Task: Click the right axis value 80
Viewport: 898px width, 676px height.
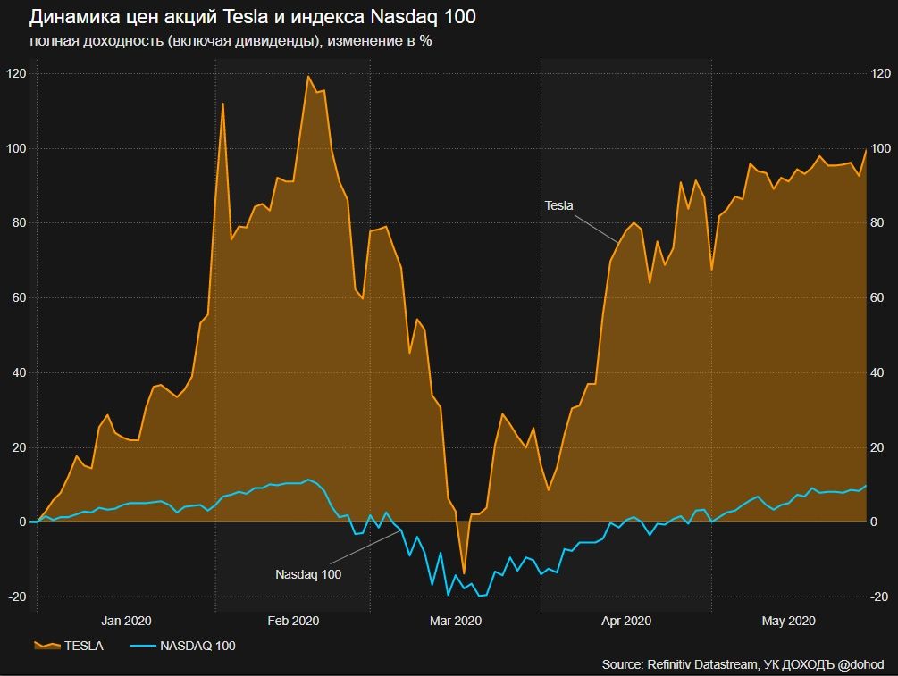Action: tap(877, 222)
